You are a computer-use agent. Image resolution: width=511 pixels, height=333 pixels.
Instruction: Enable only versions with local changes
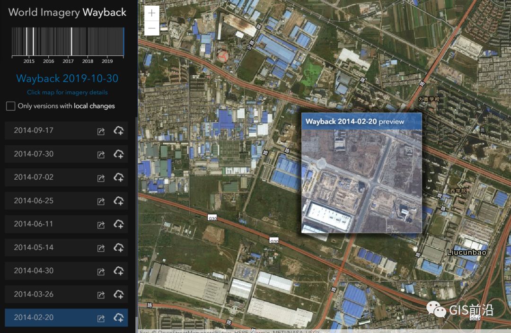(x=10, y=106)
